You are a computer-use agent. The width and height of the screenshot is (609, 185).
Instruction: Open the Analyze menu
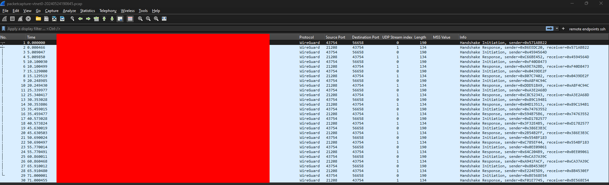pos(69,11)
